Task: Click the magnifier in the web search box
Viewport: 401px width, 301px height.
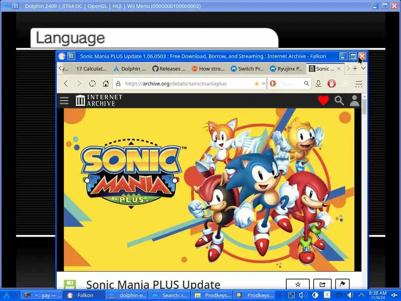Action: (306, 83)
